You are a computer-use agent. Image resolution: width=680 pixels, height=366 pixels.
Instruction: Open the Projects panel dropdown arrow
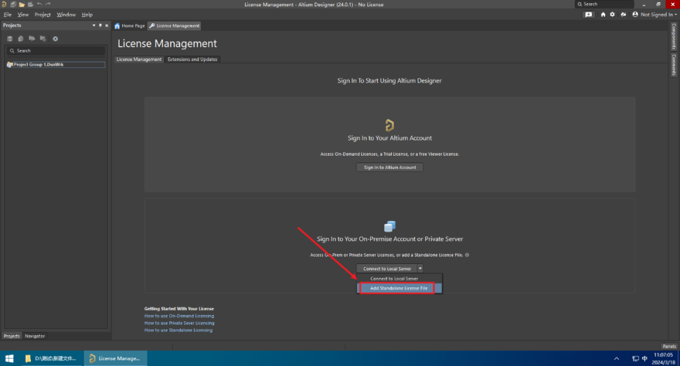[x=94, y=25]
